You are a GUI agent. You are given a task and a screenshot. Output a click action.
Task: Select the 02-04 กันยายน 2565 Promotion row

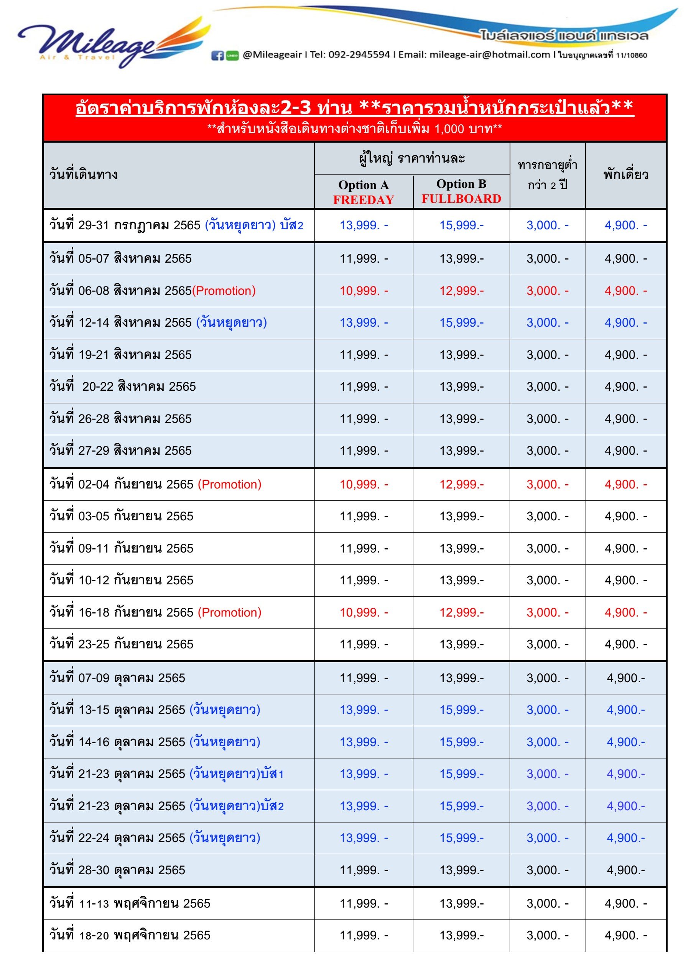click(354, 484)
